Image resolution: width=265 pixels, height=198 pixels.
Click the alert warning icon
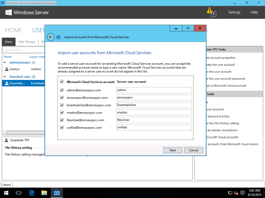point(210,10)
